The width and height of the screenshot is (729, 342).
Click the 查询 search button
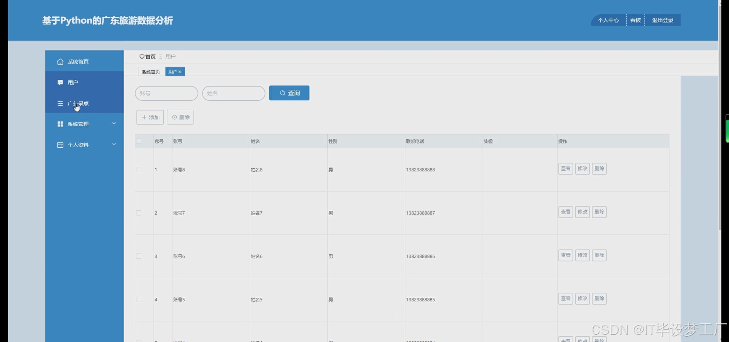click(x=289, y=93)
